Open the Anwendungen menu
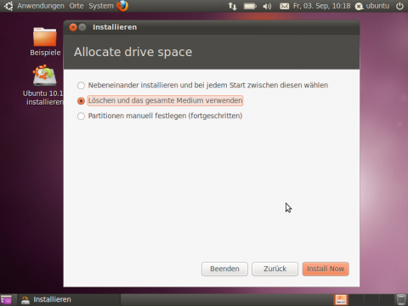The width and height of the screenshot is (408, 306). 41,6
